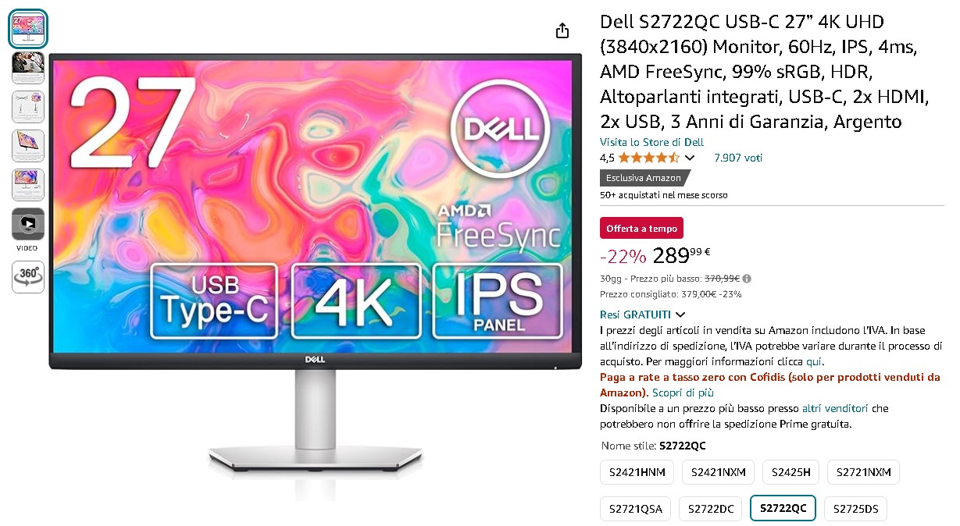
Task: Select the third product thumbnail
Action: coord(28,107)
